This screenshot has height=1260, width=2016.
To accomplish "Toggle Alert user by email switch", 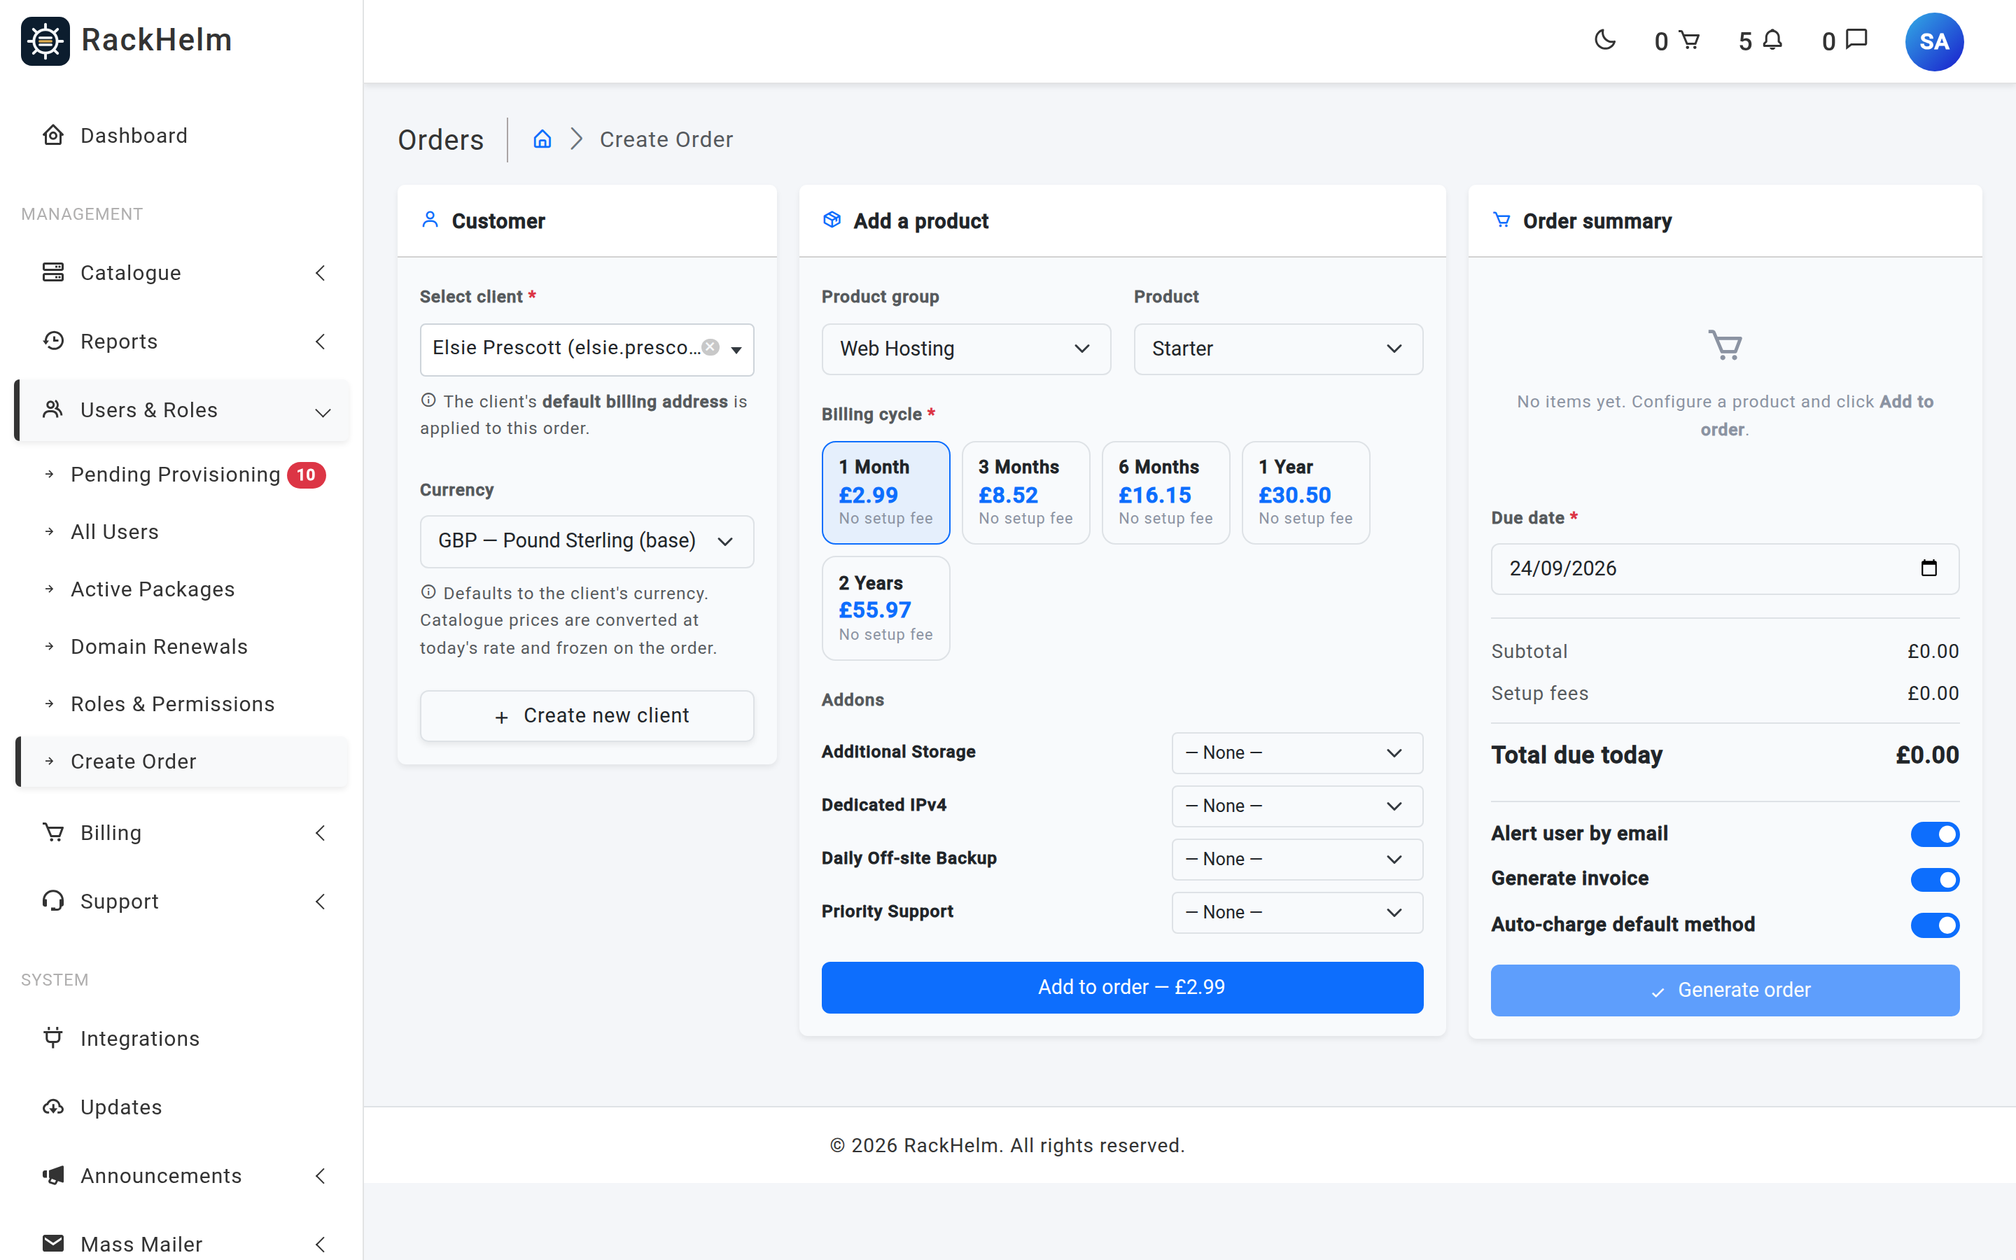I will coord(1934,834).
